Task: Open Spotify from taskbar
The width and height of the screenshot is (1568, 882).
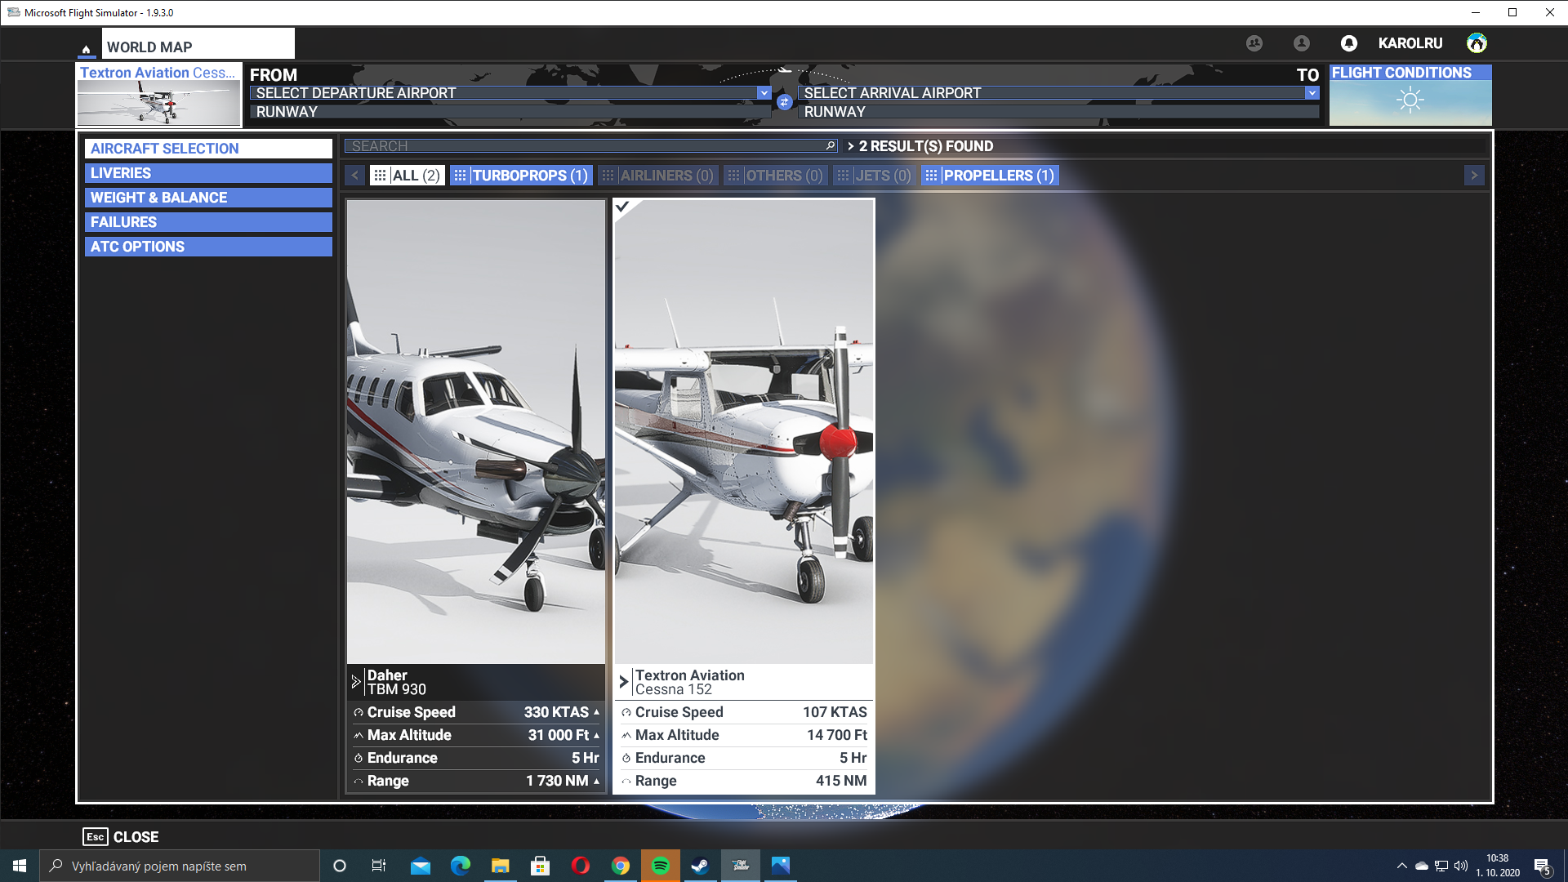Action: tap(661, 866)
